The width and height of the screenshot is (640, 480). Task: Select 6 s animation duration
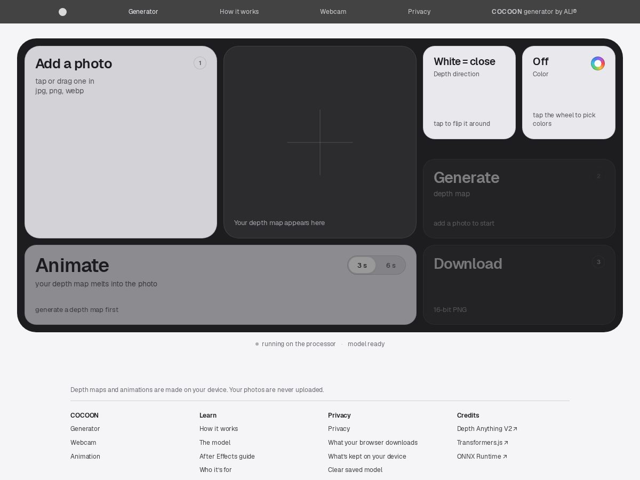click(x=391, y=265)
